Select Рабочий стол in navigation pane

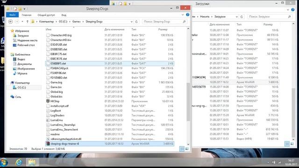(26, 45)
